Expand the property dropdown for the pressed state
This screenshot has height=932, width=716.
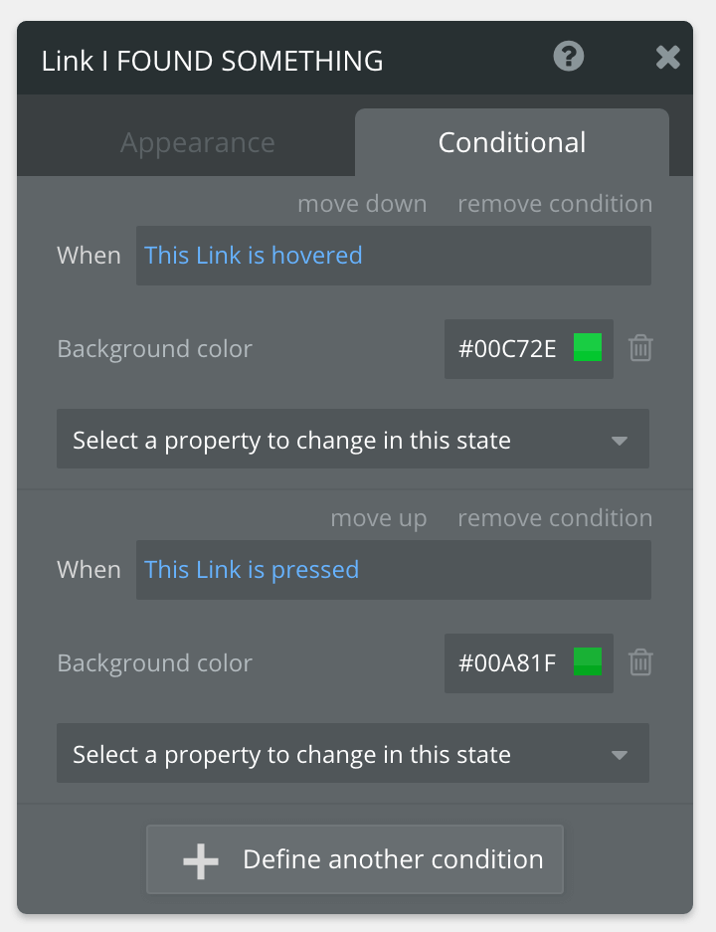353,753
